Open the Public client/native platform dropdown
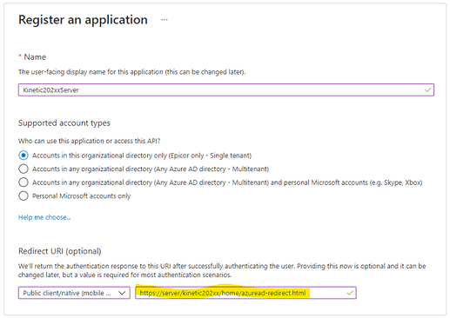 coord(74,293)
